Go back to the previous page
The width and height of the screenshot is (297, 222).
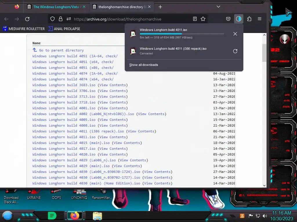click(x=6, y=19)
